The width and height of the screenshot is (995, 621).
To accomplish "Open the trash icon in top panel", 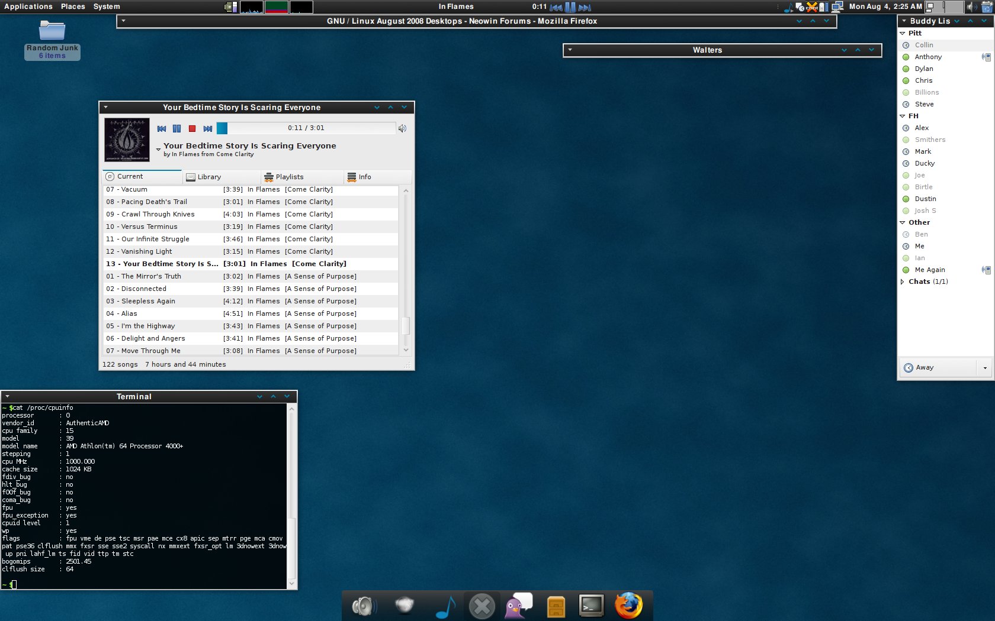I will coord(987,7).
